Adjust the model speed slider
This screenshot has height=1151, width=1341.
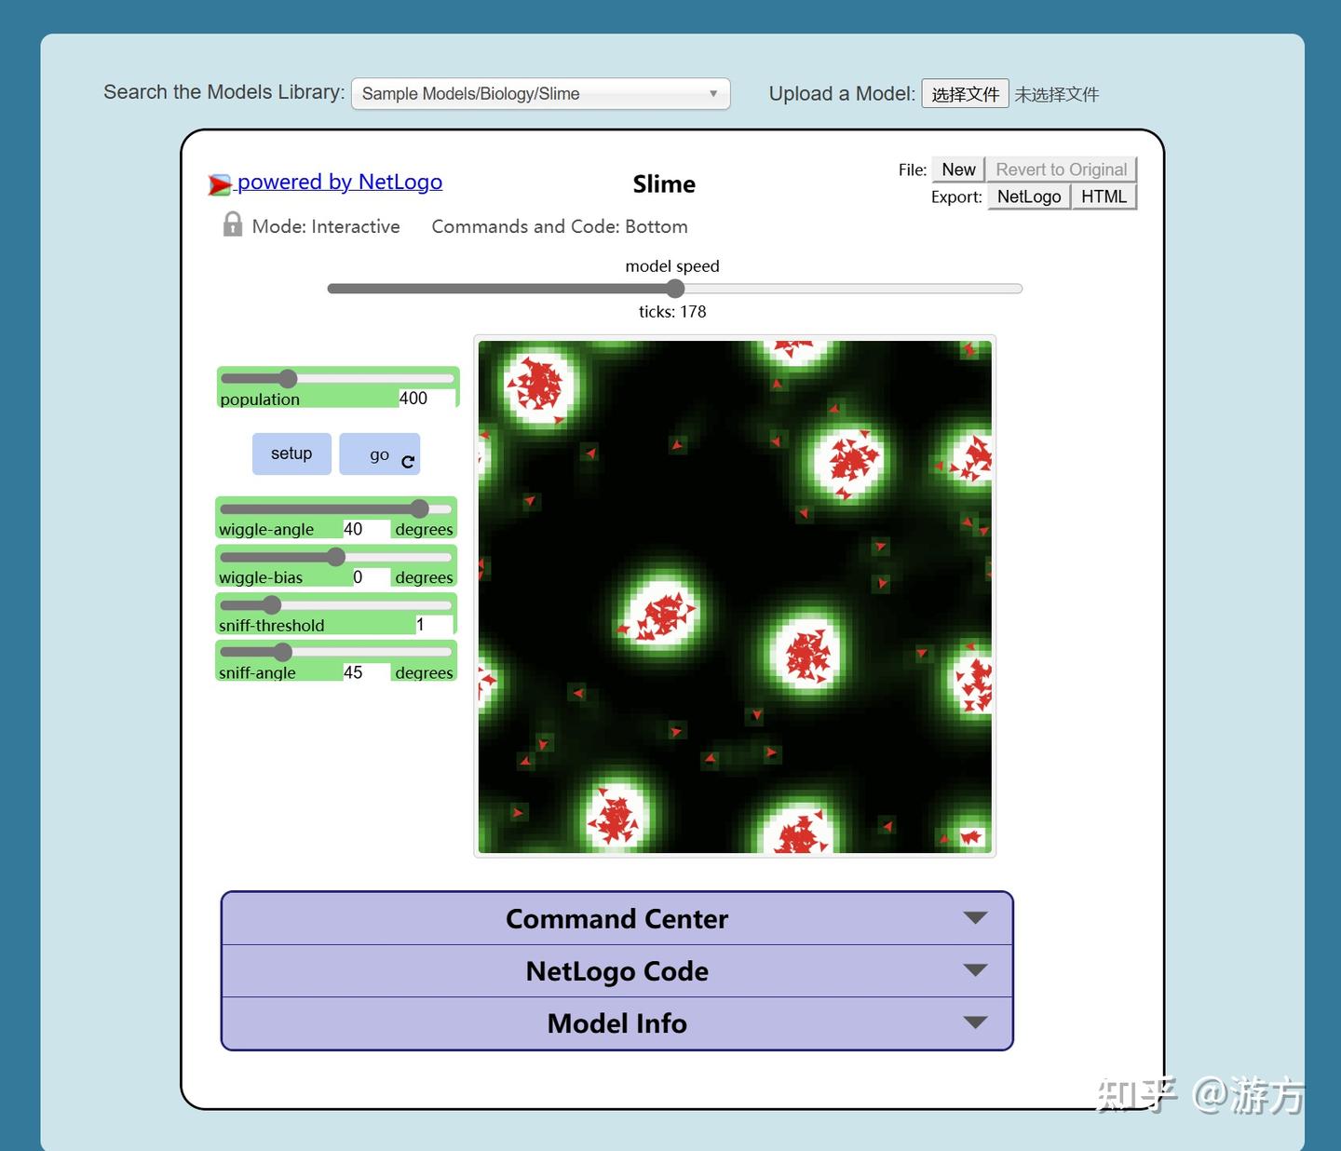[675, 289]
